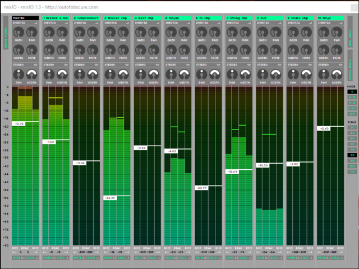Screen dimensions: 359x269
Task: Grab 3 Hoover cmp fader at -26.06
Action: click(110, 198)
